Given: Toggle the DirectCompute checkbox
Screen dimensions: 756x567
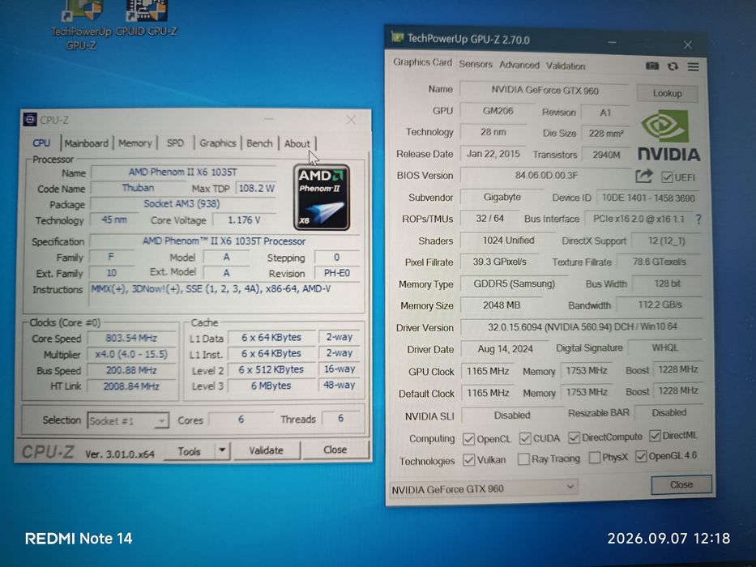Looking at the screenshot, I should (573, 437).
